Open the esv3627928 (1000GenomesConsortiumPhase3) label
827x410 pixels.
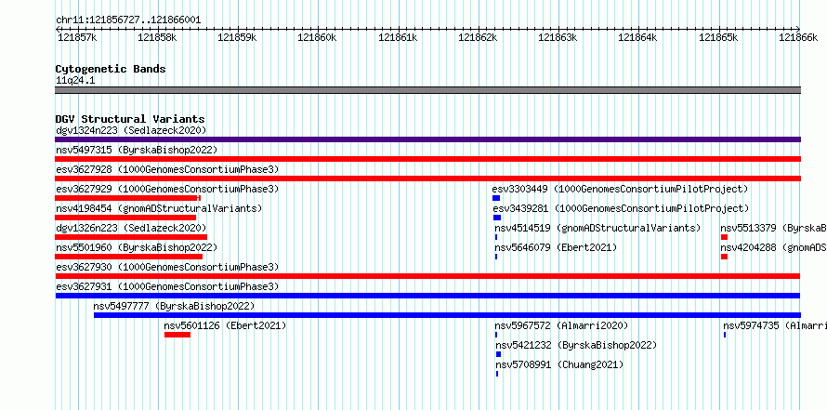pyautogui.click(x=167, y=169)
